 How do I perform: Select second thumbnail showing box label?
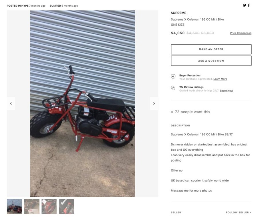(32, 206)
